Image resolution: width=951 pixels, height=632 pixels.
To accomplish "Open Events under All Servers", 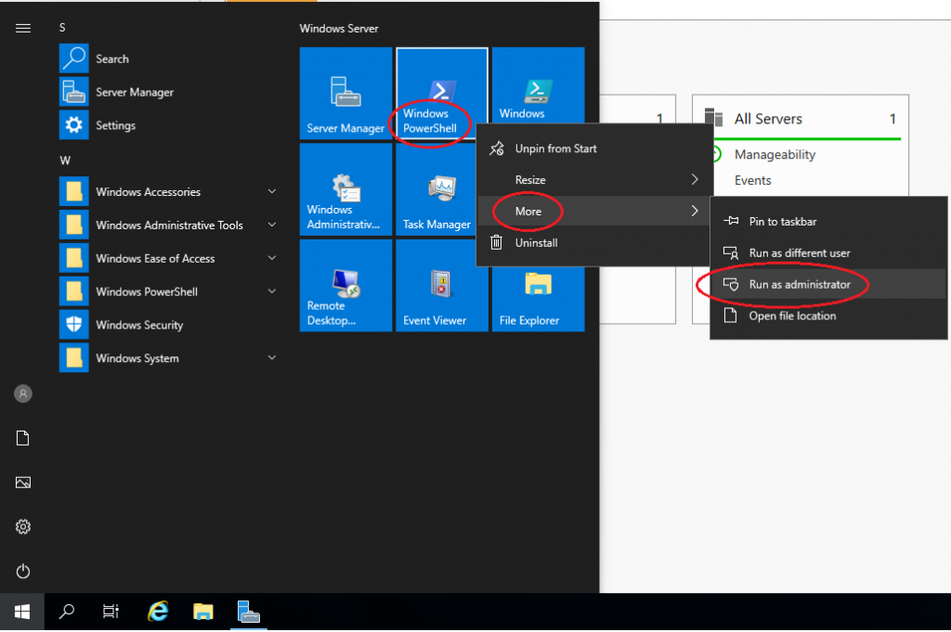I will 752,181.
